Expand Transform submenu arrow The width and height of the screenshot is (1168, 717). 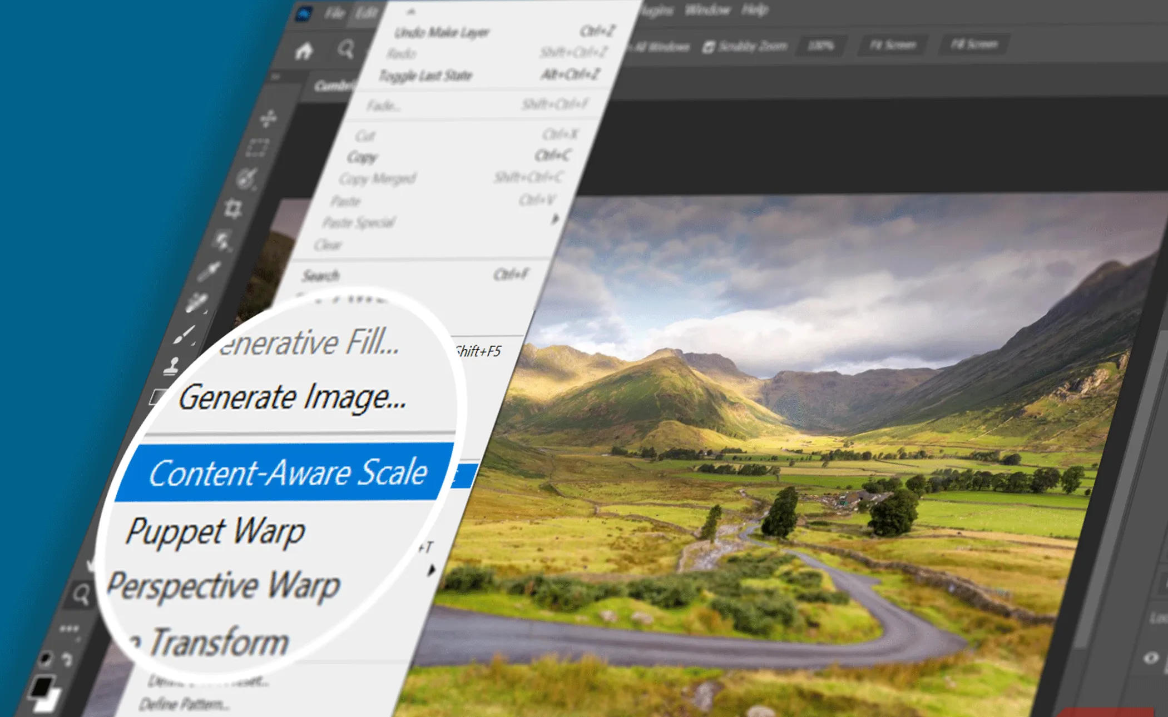(x=431, y=570)
